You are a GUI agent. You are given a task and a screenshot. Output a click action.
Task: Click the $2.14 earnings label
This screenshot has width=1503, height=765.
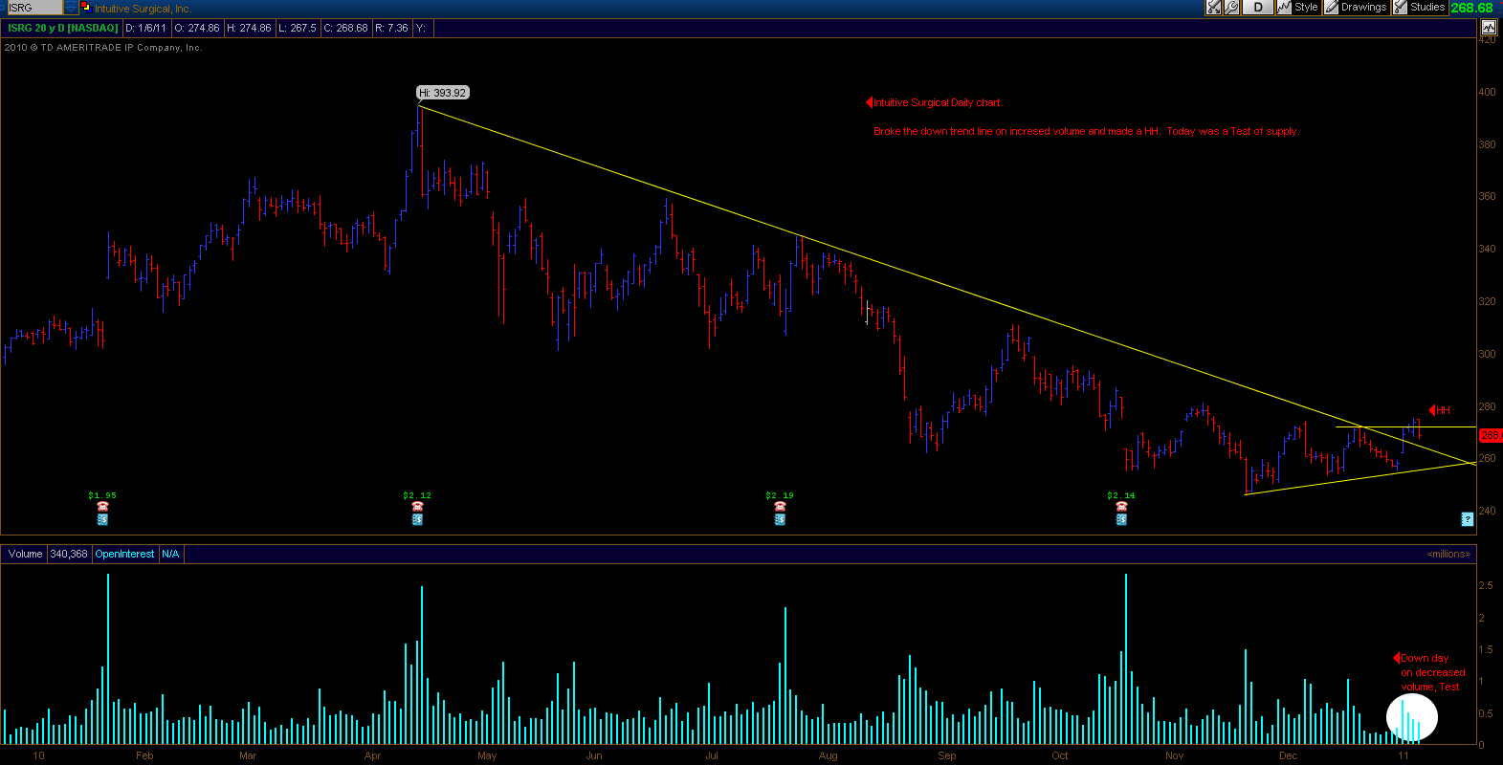tap(1121, 495)
